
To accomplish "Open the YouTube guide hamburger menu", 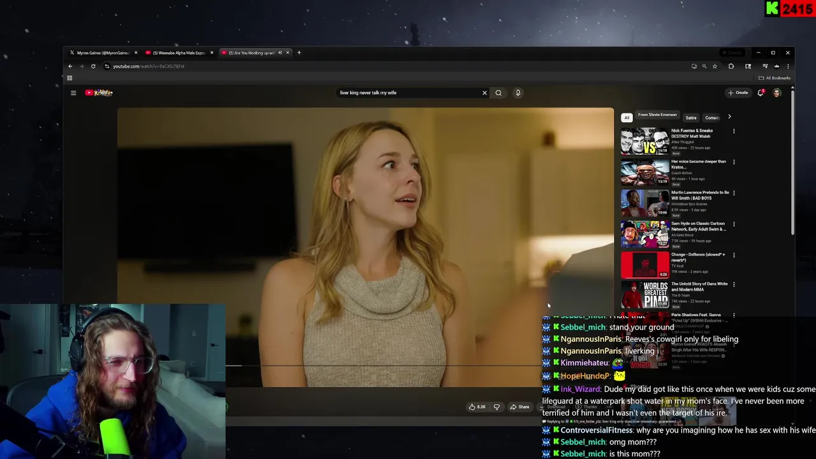I will click(73, 92).
